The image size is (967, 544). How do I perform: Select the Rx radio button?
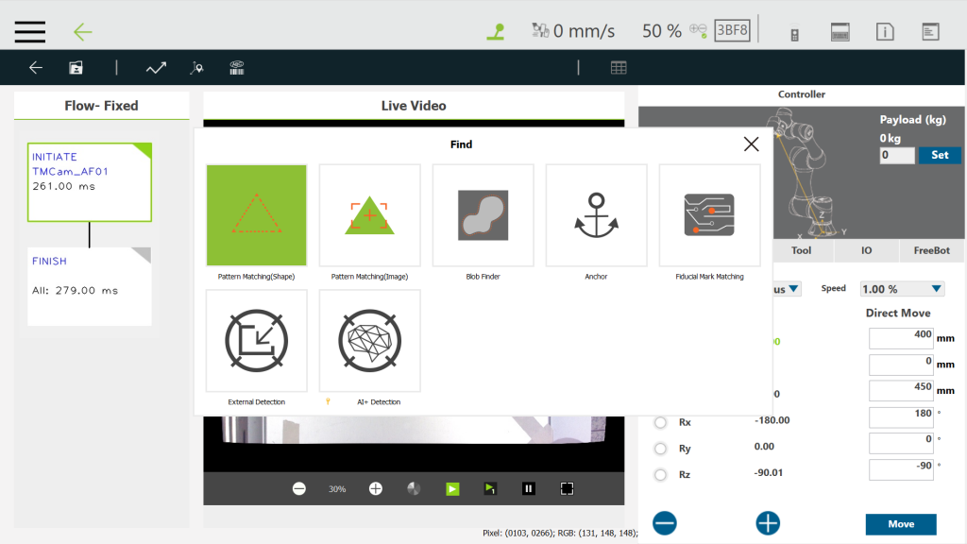[660, 422]
